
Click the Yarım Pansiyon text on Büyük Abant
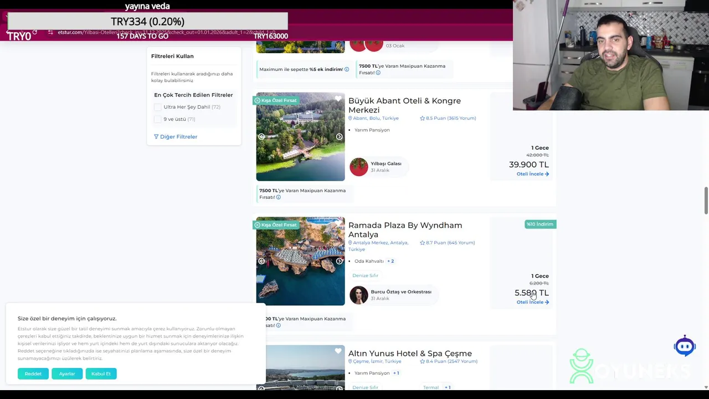372,130
